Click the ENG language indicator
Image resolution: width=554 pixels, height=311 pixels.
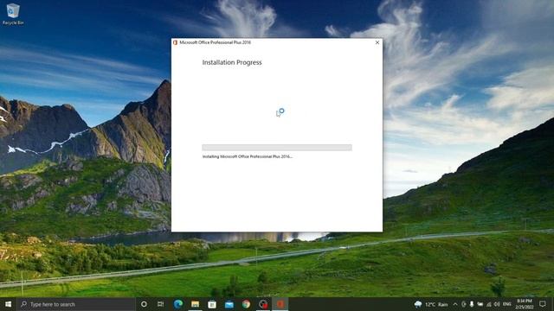click(507, 304)
